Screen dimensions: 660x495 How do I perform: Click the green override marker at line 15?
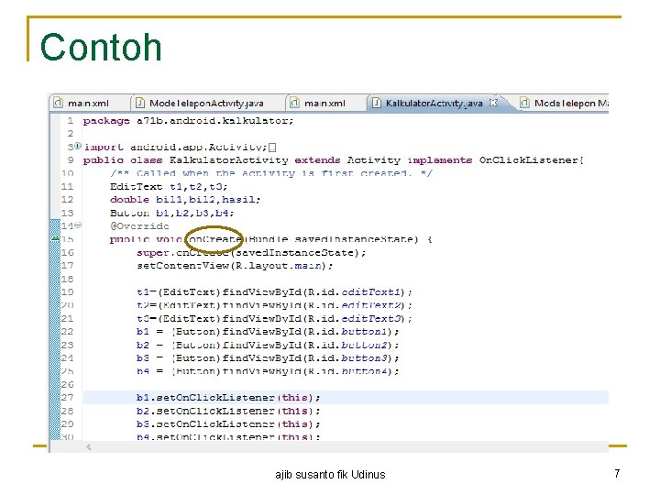point(55,238)
